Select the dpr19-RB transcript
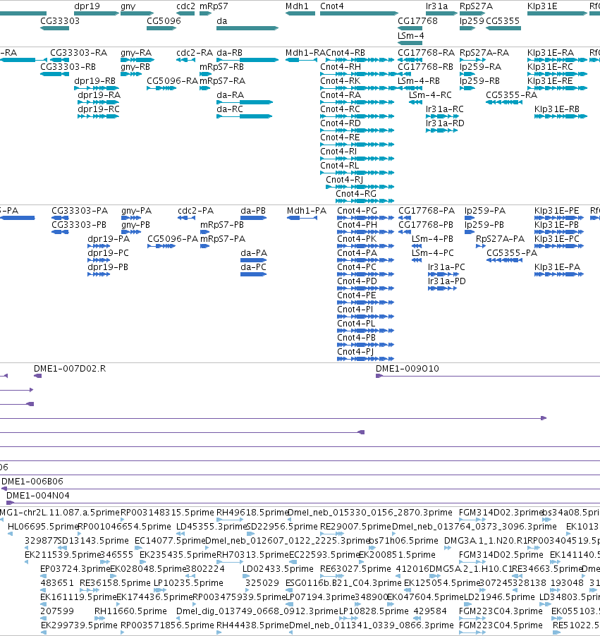The width and height of the screenshot is (600, 636). [97, 88]
